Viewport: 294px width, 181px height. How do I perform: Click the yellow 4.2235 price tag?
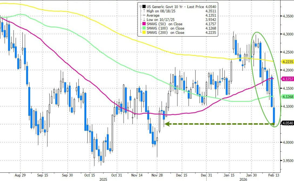coord(287,62)
